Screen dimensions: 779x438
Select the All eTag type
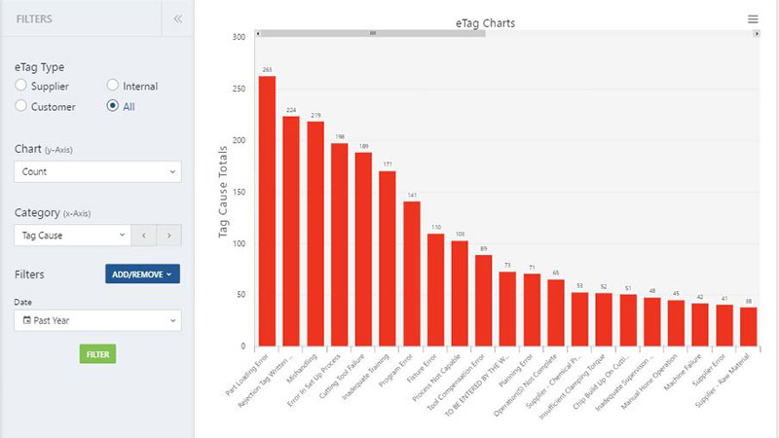click(x=113, y=105)
